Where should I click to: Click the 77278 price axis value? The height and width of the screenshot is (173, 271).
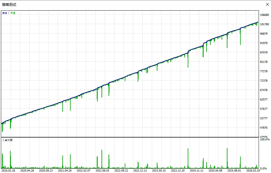[264, 71]
